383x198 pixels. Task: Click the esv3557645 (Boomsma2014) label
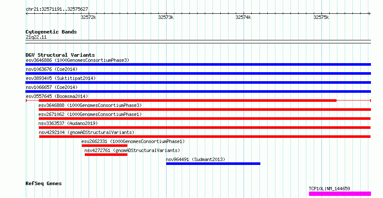pyautogui.click(x=57, y=96)
